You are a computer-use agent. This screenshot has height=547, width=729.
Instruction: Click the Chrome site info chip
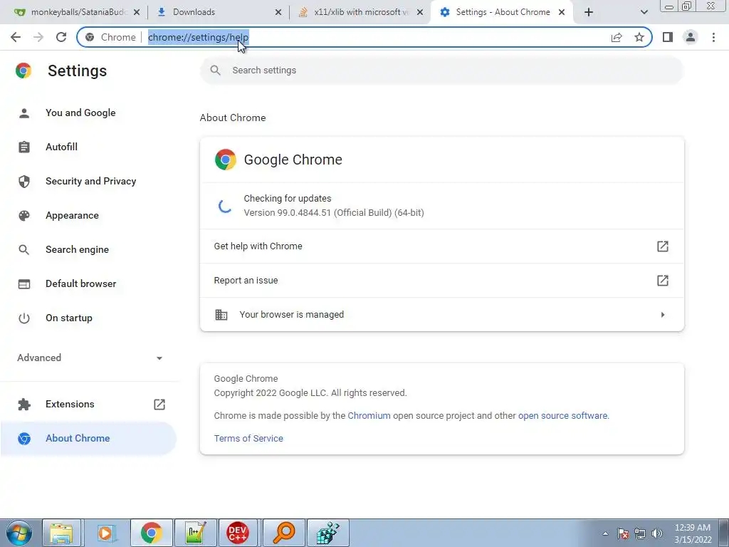pyautogui.click(x=110, y=37)
